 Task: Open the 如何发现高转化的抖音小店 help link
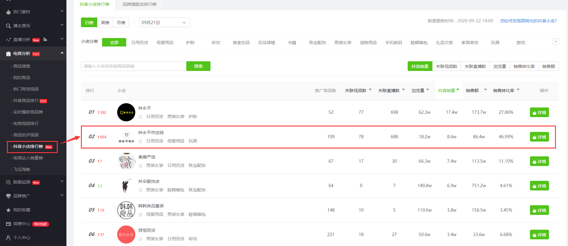tap(528, 21)
